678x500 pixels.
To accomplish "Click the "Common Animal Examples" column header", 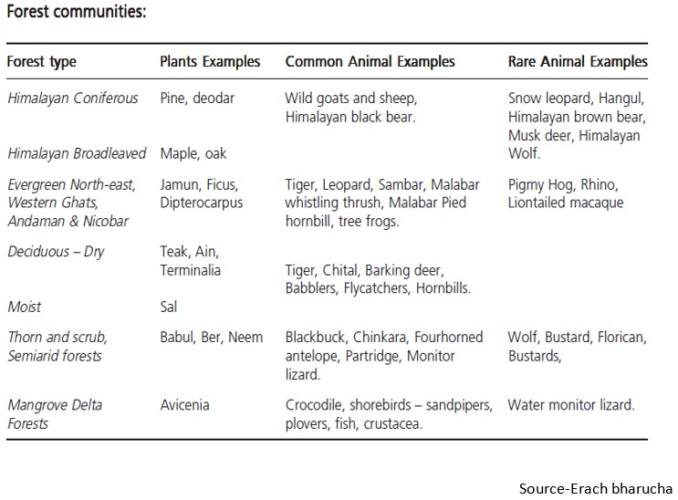I will pyautogui.click(x=370, y=62).
